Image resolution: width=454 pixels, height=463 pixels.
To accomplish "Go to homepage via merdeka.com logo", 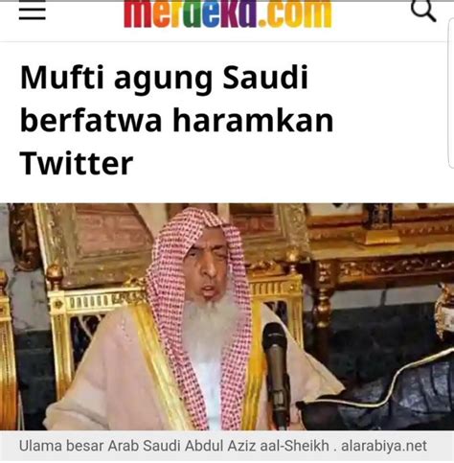I will (x=228, y=13).
